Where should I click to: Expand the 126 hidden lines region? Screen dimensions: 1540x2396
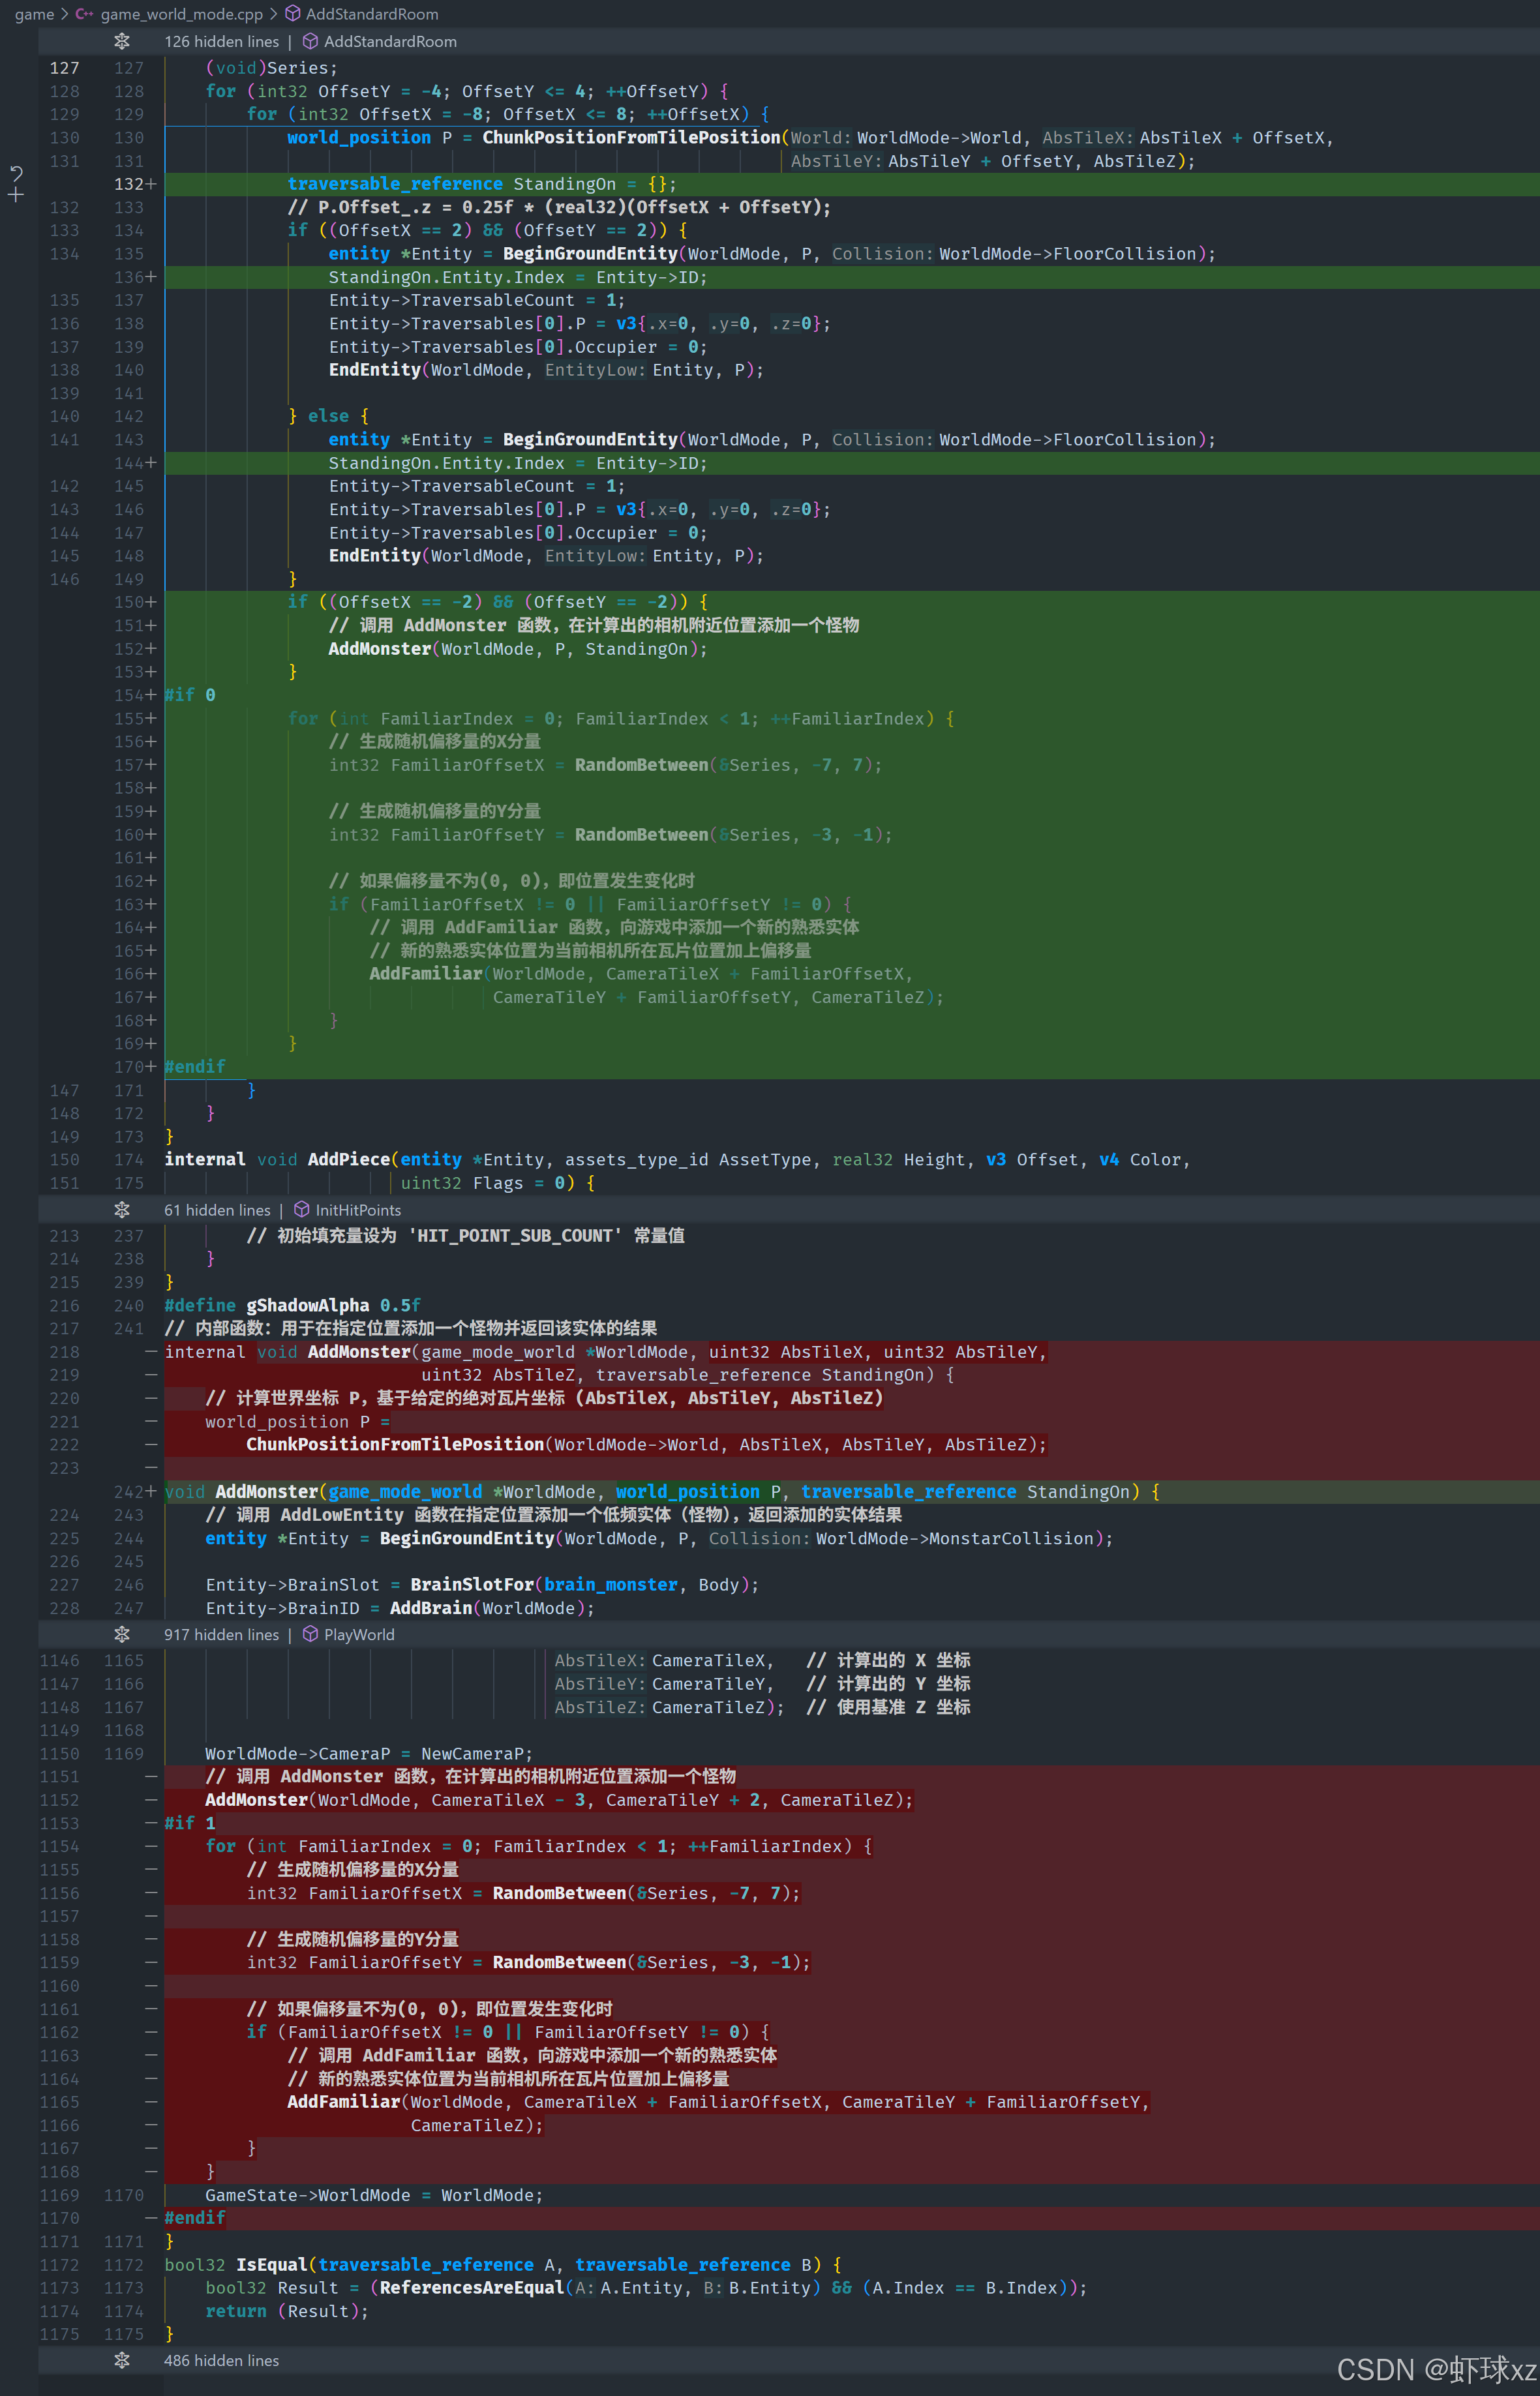[x=222, y=41]
